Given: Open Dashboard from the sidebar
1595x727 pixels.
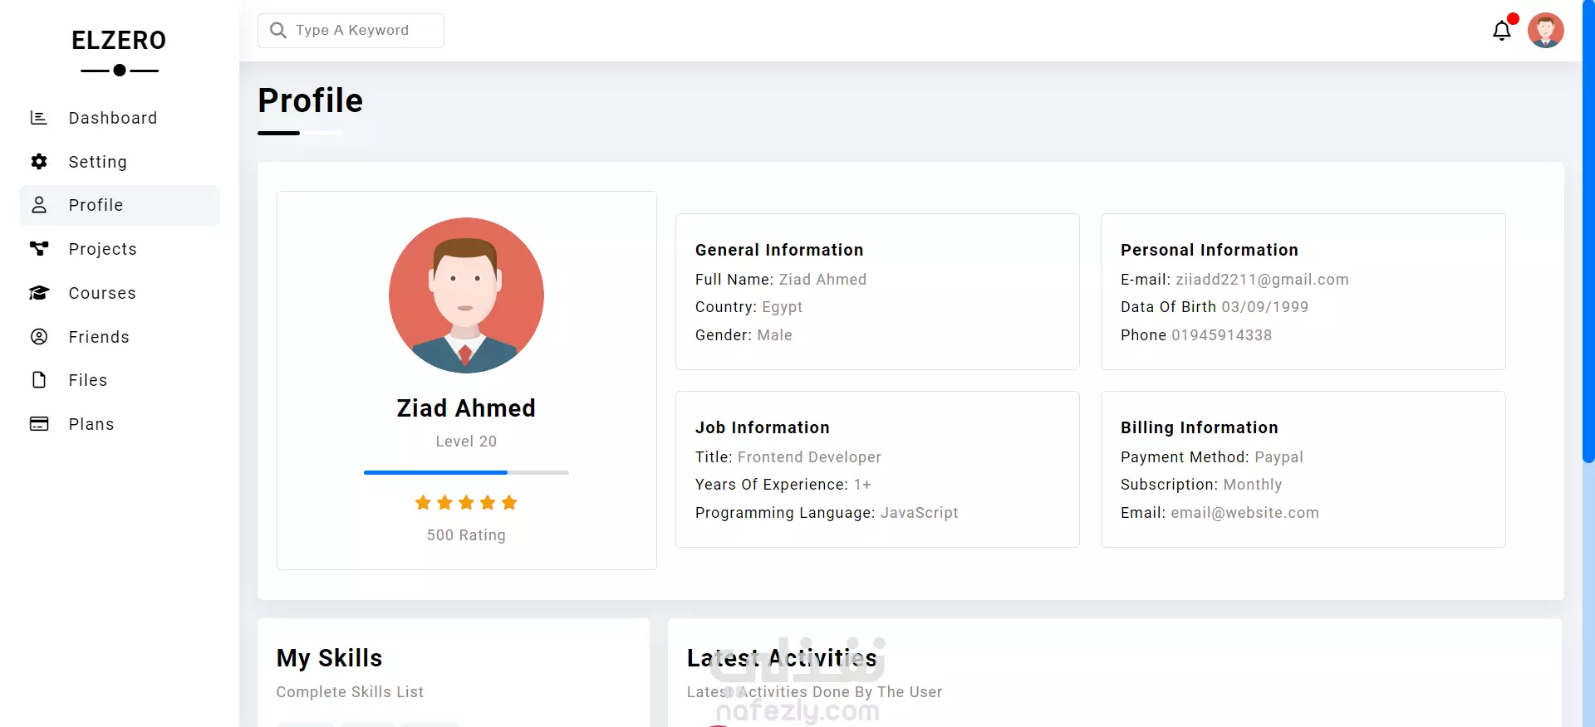Looking at the screenshot, I should click(x=120, y=118).
